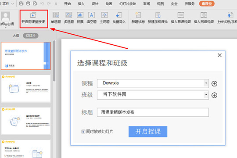Toggle the 同时放映幻灯片 checkbox
Screen dimensions: 237x158
pos(83,132)
